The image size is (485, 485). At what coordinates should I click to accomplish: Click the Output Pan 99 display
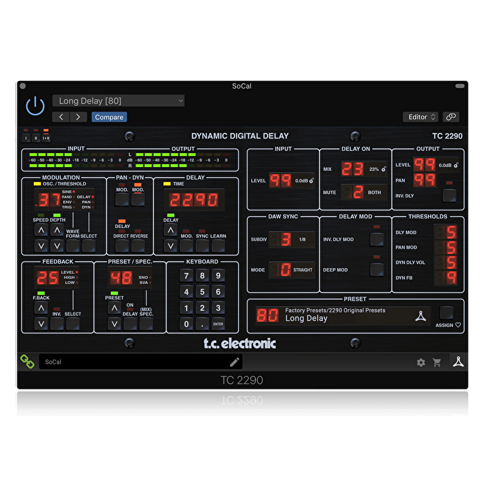coord(425,180)
